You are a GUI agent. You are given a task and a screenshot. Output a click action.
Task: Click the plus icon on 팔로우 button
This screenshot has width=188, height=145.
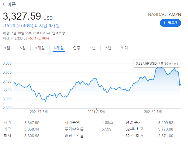[x=164, y=23]
